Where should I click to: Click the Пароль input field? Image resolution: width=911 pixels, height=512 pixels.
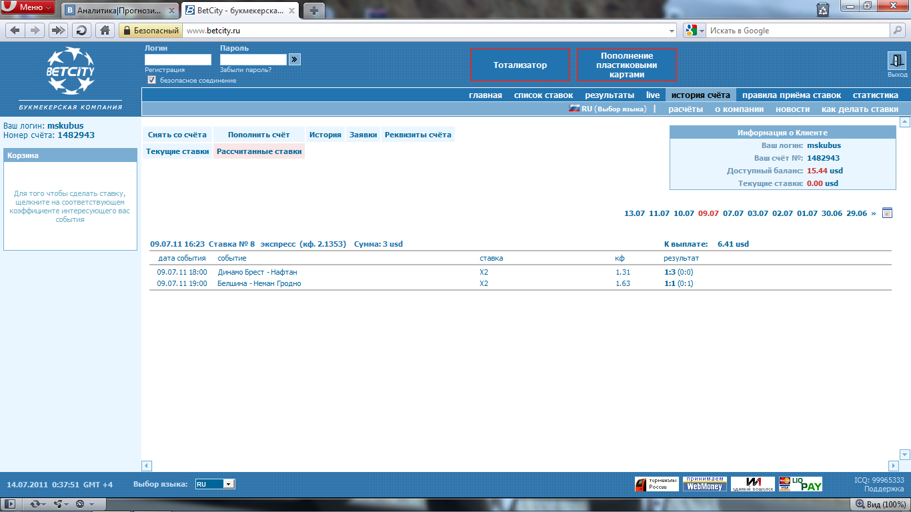point(253,59)
